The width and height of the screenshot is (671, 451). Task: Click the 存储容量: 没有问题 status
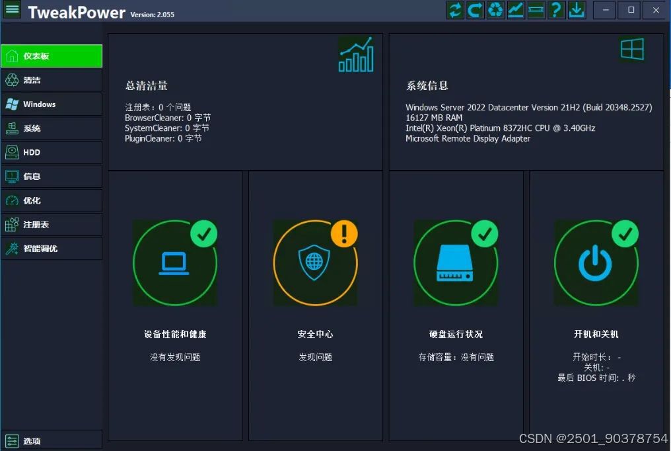[x=456, y=357]
